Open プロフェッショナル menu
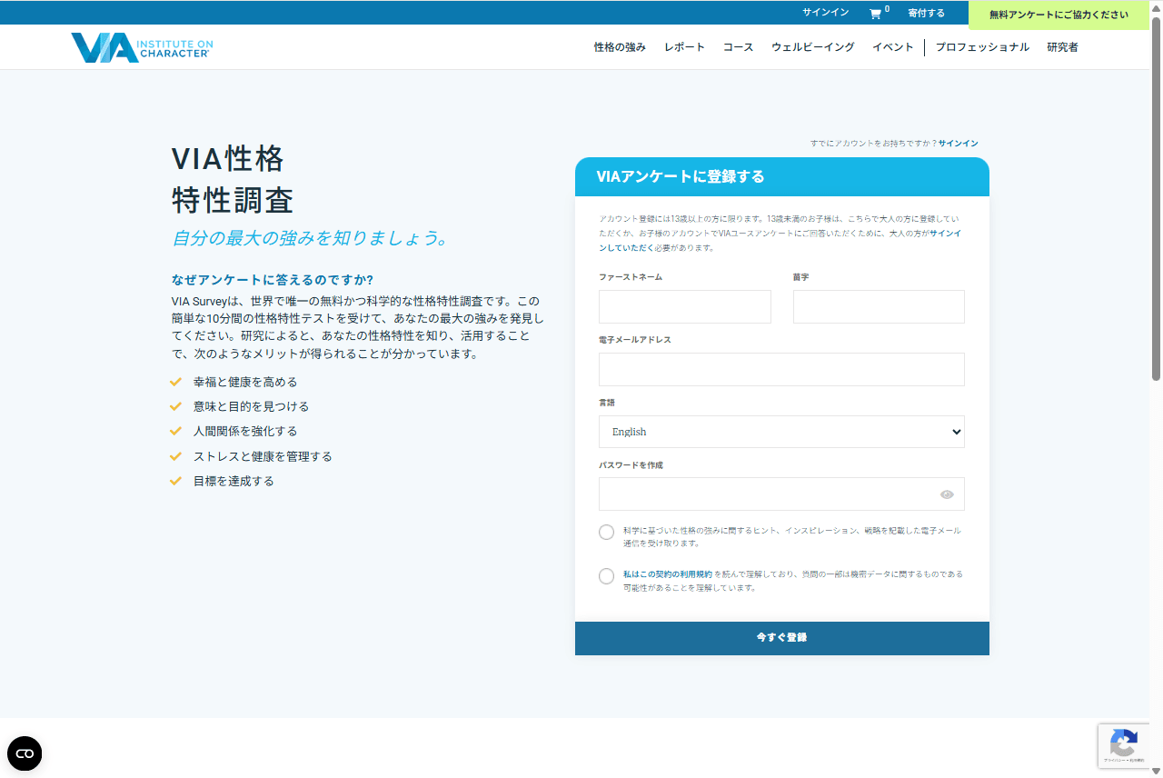Screen dimensions: 1163x778 coord(982,47)
